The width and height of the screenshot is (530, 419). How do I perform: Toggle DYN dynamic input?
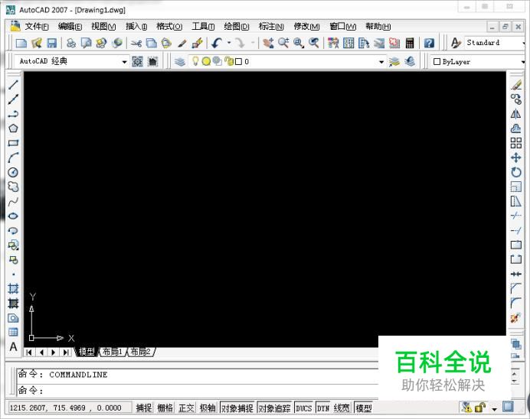coord(323,408)
